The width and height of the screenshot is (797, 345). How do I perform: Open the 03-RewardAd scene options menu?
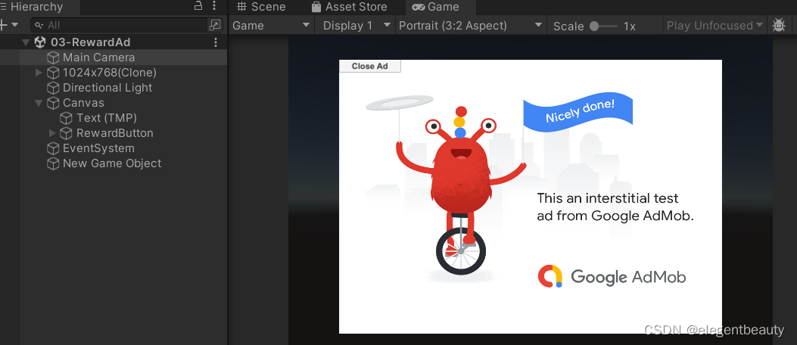216,42
